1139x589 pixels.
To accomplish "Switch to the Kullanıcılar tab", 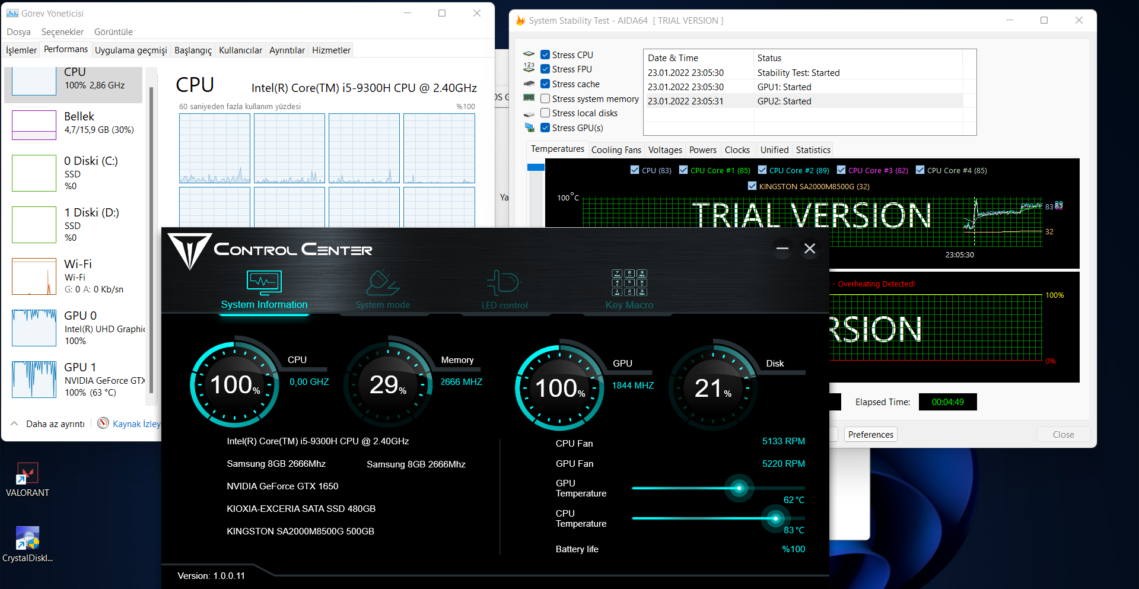I will pyautogui.click(x=240, y=50).
